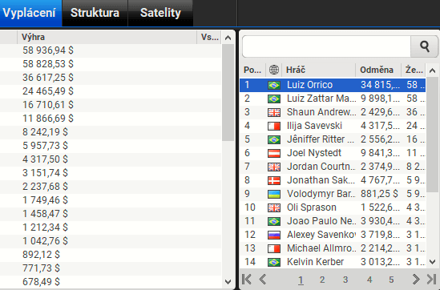
Task: Open page 3 of player list
Action: click(345, 280)
